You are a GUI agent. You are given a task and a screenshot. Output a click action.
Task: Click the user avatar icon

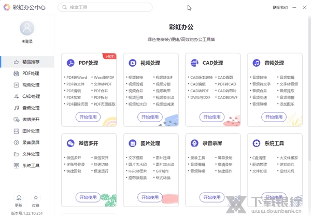tap(27, 28)
